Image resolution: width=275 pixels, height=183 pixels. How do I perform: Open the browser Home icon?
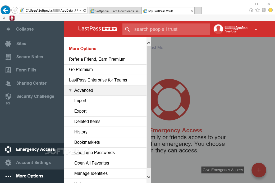point(251,10)
